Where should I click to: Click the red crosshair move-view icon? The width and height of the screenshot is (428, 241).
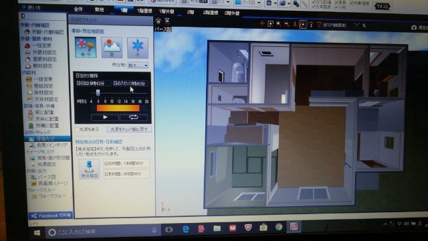point(262,24)
